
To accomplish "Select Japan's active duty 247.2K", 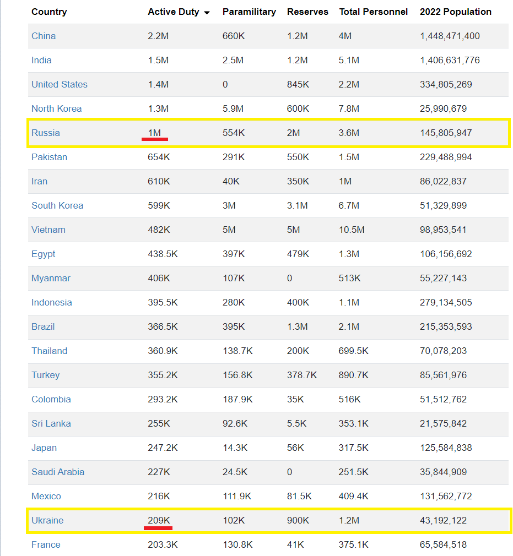I will (x=163, y=448).
